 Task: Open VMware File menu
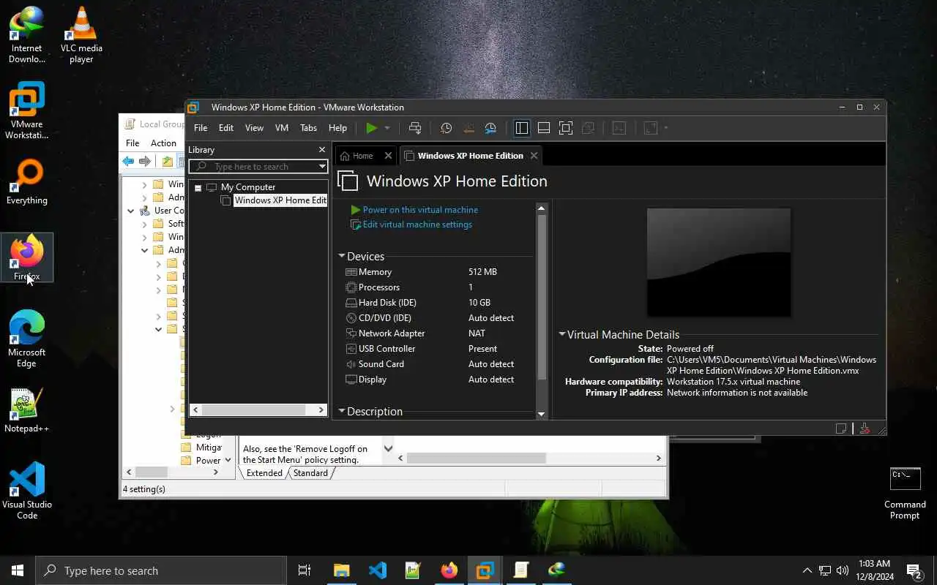200,128
